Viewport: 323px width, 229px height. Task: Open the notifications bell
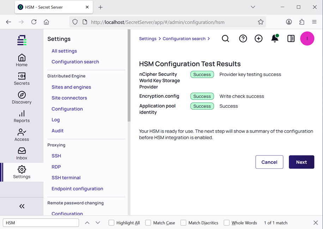[x=275, y=38]
